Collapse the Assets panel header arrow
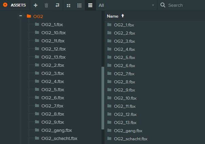The height and width of the screenshot is (144, 205). coord(5,5)
